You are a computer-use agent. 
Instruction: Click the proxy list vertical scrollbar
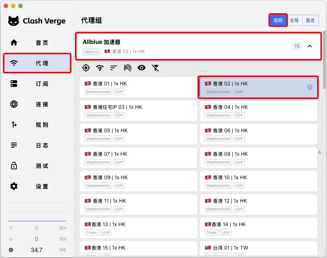[324, 60]
